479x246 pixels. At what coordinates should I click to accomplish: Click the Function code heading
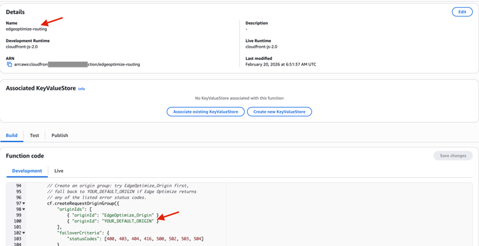coord(25,156)
